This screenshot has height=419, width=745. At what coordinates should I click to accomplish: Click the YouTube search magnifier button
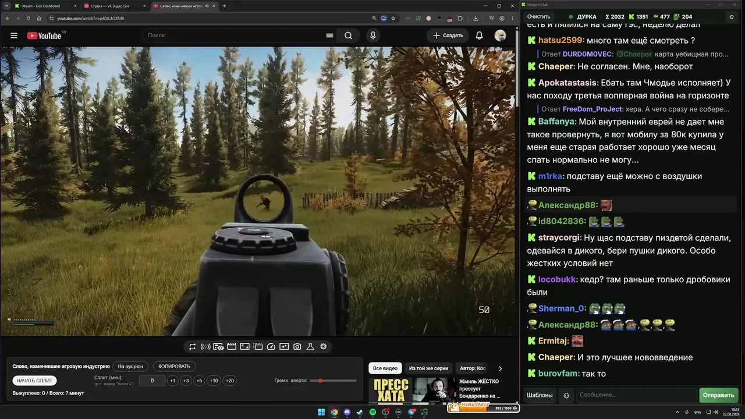(348, 35)
